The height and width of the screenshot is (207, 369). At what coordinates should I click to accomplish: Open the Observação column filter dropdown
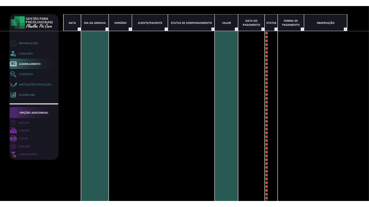click(x=345, y=29)
